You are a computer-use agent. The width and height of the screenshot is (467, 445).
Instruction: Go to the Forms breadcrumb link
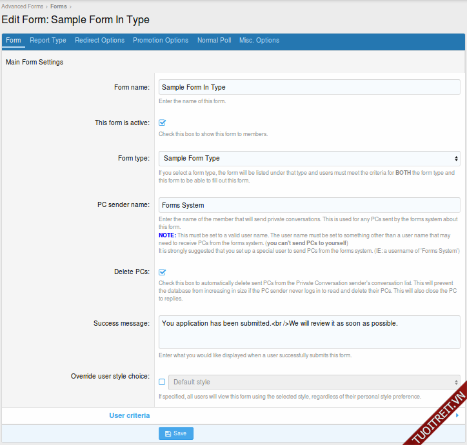[59, 6]
